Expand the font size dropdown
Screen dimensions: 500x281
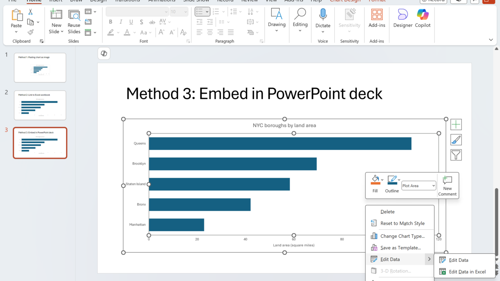pyautogui.click(x=185, y=12)
